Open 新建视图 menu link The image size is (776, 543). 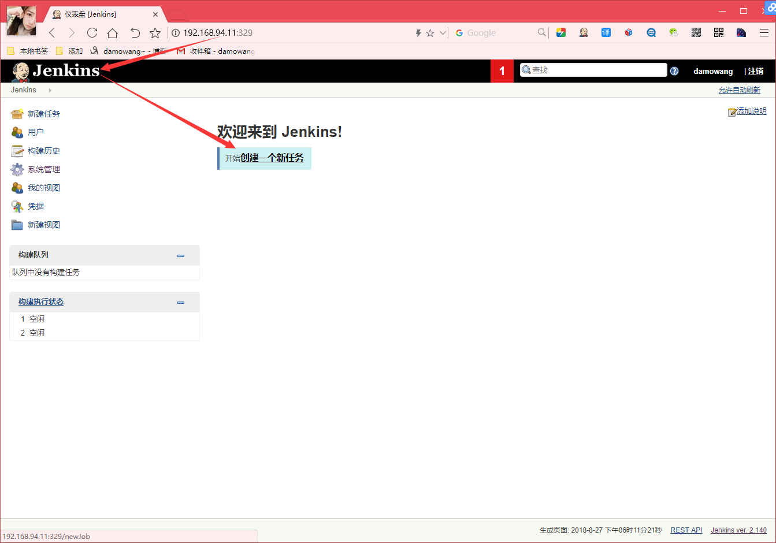[x=44, y=225]
